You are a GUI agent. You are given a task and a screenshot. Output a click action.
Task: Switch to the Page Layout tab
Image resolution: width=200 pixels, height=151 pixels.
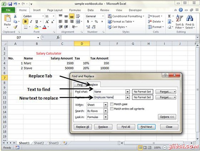(55, 10)
